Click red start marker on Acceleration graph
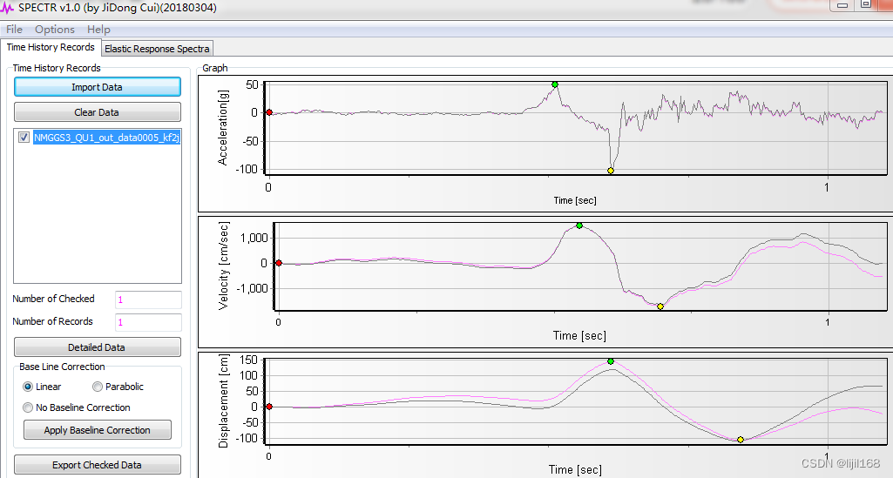Image resolution: width=893 pixels, height=478 pixels. point(269,112)
